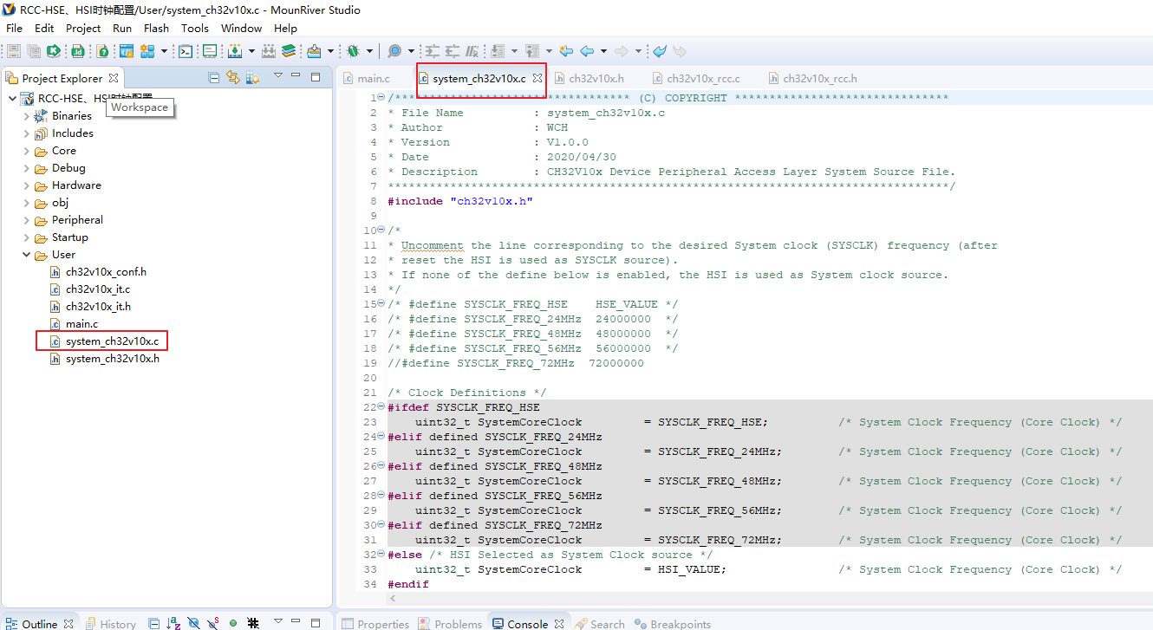
Task: Minimize the Project Explorer panel
Action: (x=296, y=75)
